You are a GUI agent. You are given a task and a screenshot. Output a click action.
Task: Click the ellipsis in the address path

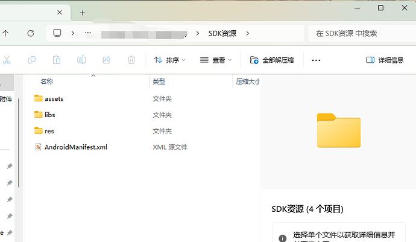tap(88, 33)
